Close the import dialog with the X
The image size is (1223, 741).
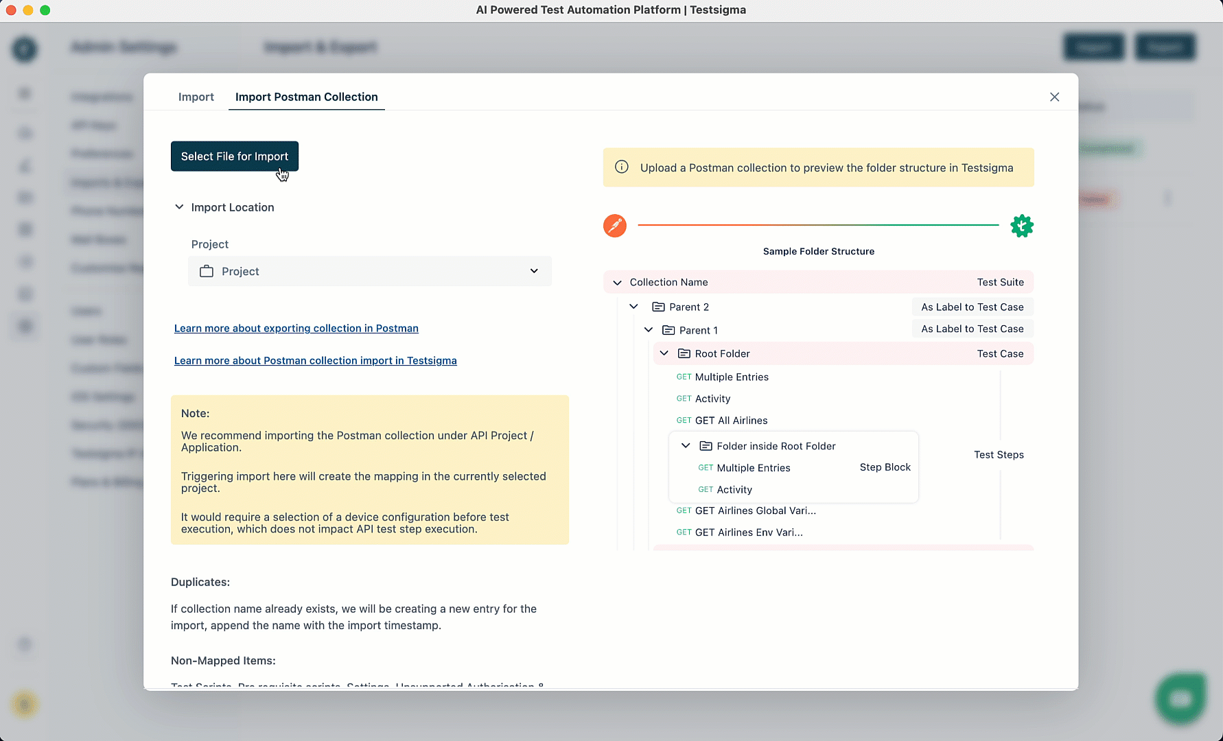point(1054,97)
